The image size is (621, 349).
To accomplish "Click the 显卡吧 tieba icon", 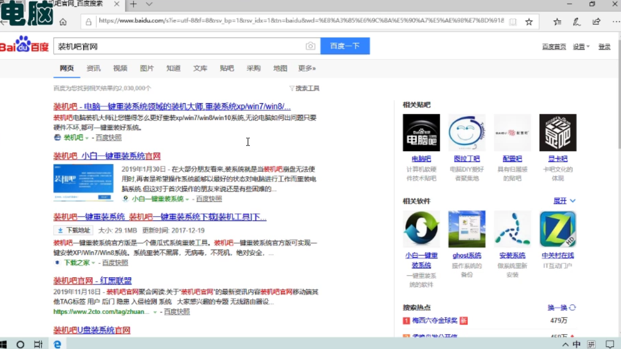I will click(x=558, y=132).
